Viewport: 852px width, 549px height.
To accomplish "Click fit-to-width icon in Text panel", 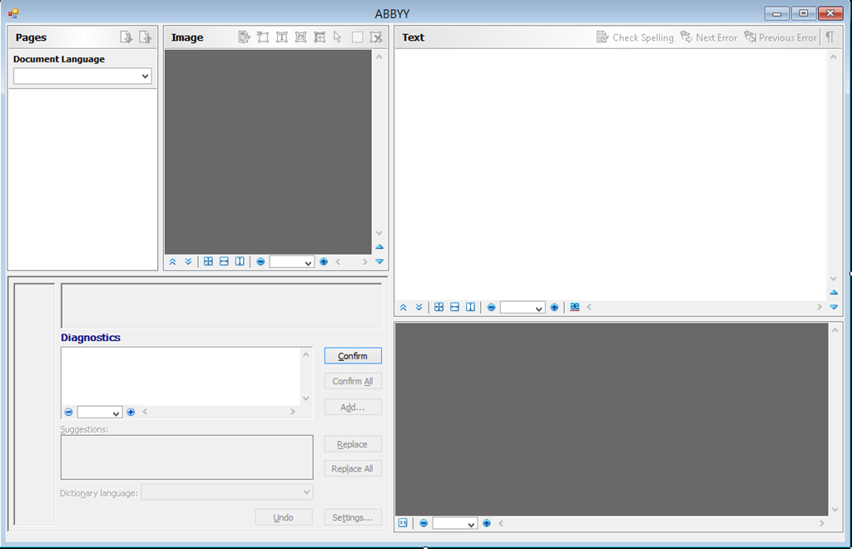I will point(455,307).
